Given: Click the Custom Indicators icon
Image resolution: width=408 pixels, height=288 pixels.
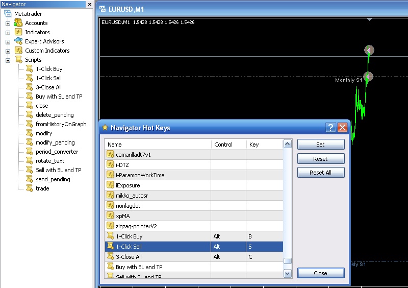Looking at the screenshot, I should (18, 51).
